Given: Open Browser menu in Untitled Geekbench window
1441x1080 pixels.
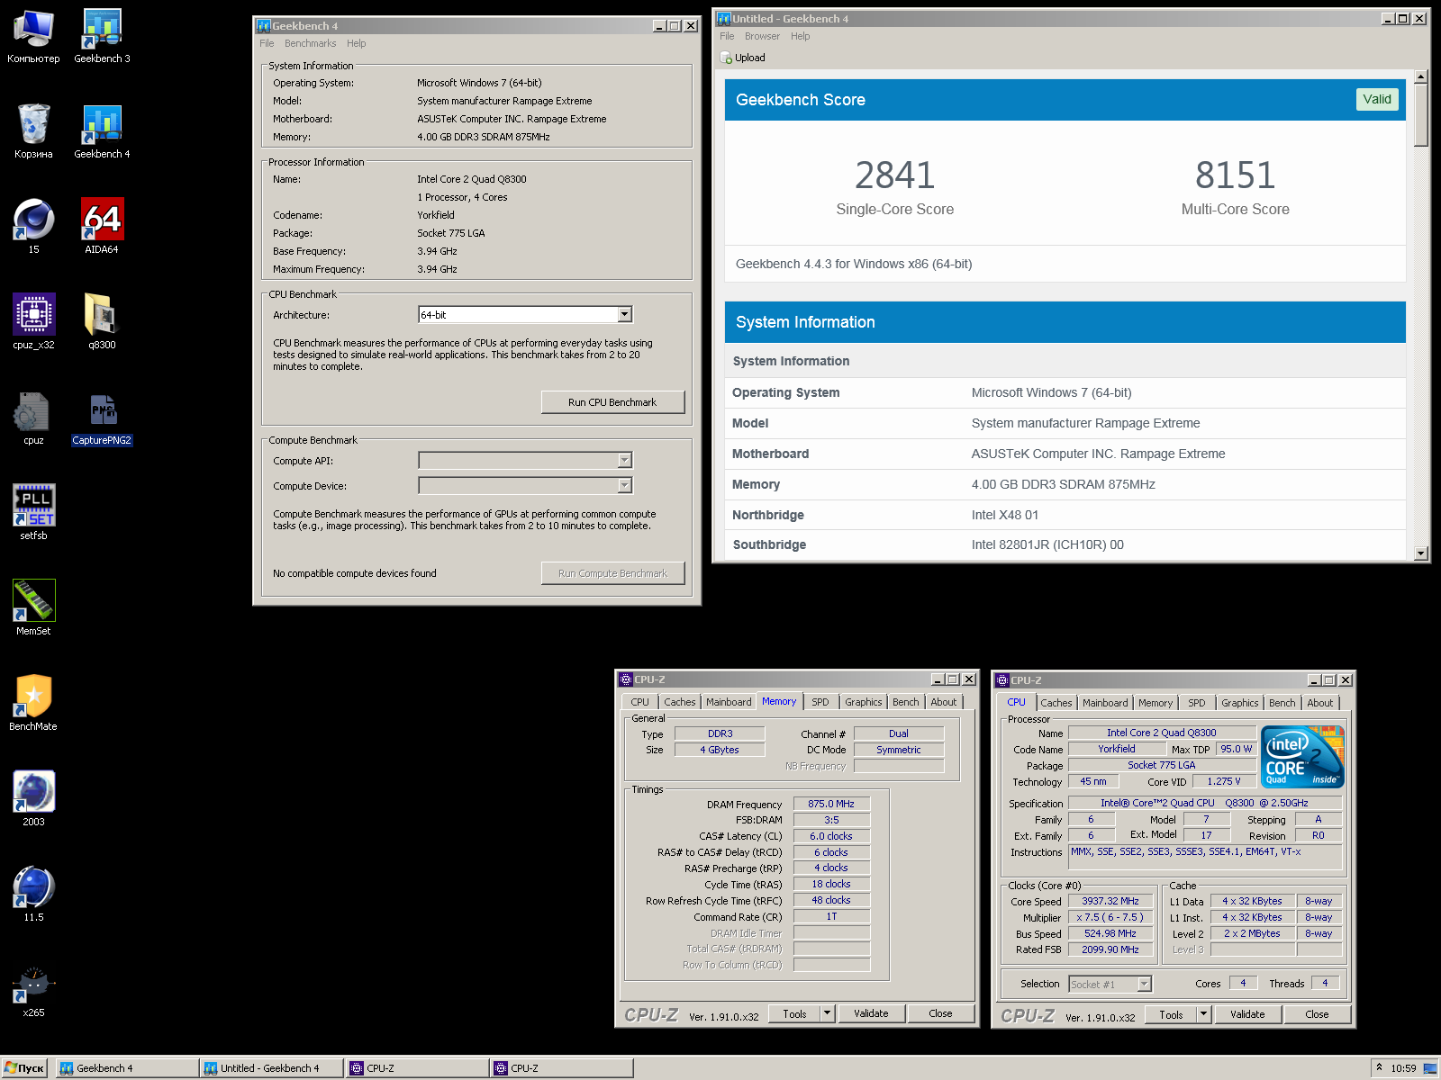Looking at the screenshot, I should click(x=762, y=36).
